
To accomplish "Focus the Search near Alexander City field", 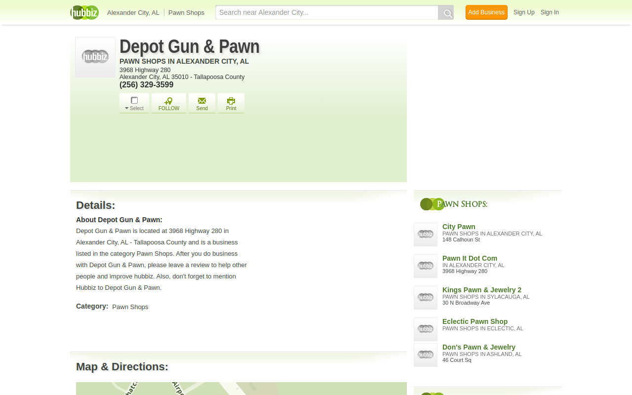I will [327, 12].
